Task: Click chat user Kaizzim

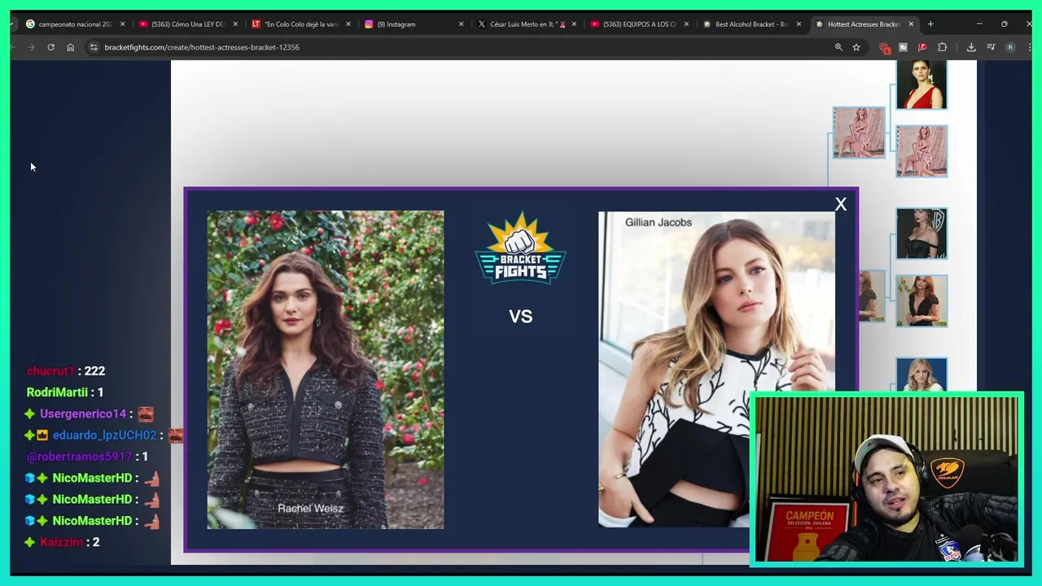Action: click(x=62, y=542)
